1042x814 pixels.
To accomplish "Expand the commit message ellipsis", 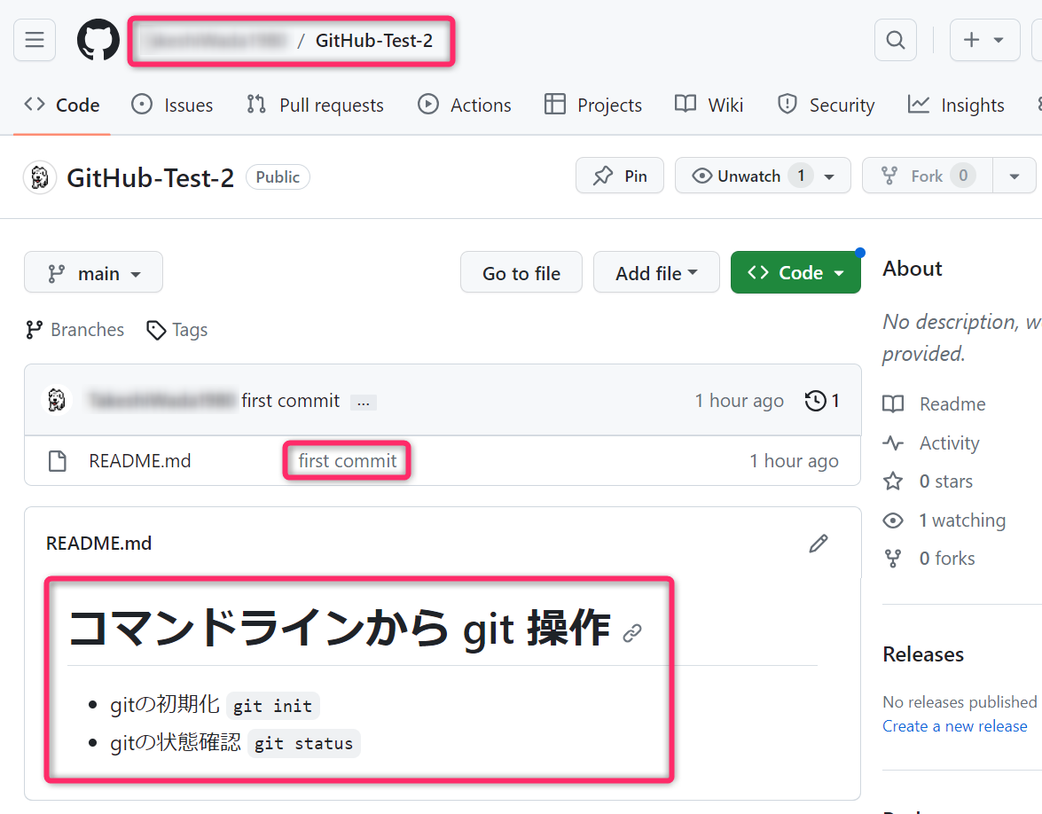I will tap(363, 403).
